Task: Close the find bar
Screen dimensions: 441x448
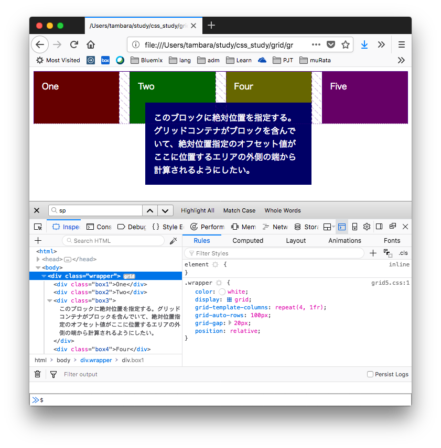Action: tap(37, 210)
